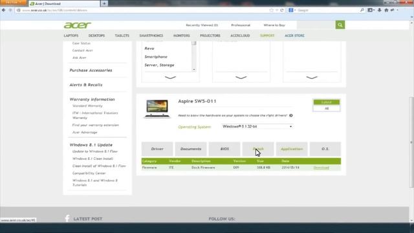Click the hardware help question mark icon

click(290, 115)
